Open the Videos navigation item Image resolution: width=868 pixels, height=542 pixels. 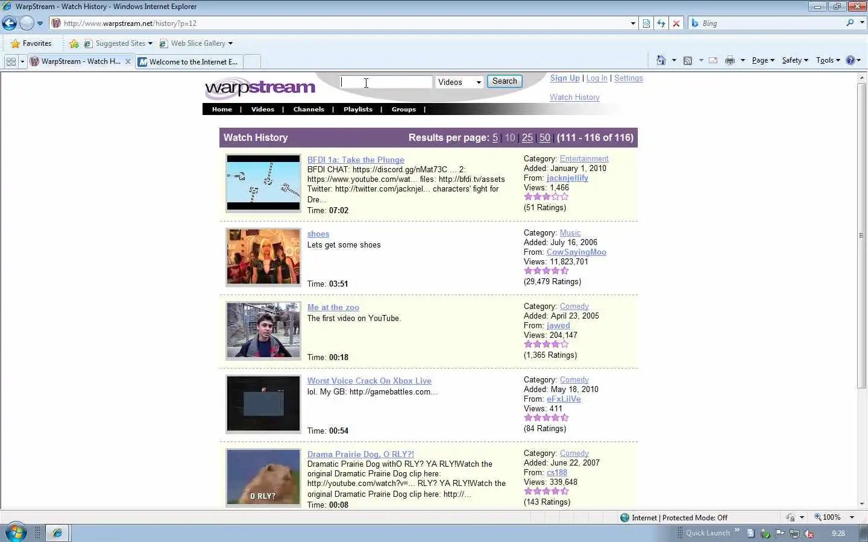(263, 110)
